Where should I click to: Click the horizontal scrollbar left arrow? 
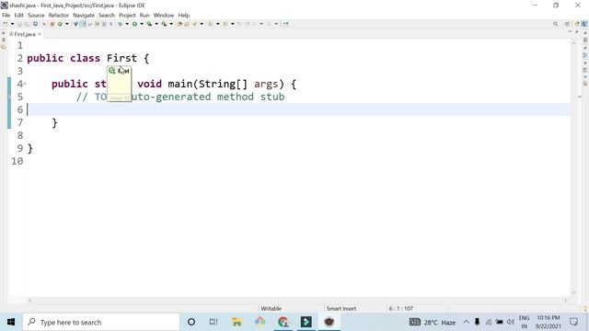coord(30,301)
